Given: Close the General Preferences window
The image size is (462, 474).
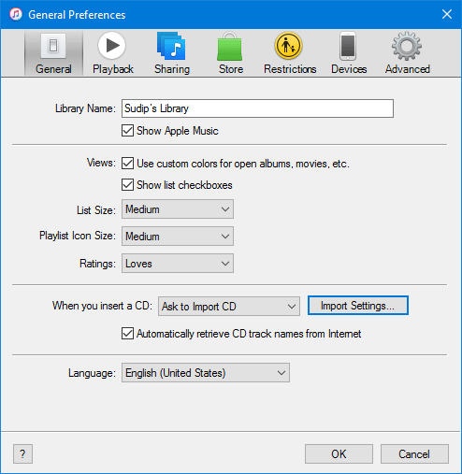Looking at the screenshot, I should [447, 14].
